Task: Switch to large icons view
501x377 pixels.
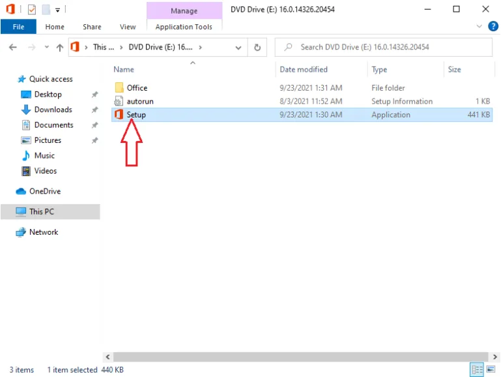Action: coord(489,370)
